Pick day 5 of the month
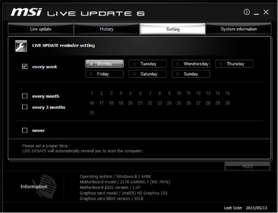The height and width of the screenshot is (213, 278). 131,93
